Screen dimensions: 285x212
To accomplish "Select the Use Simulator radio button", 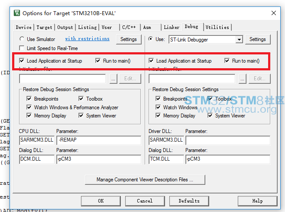I will coord(22,39).
